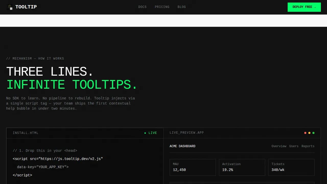Viewport: 327px width, 184px height.
Task: Click the Tooltip logo icon
Action: point(10,7)
